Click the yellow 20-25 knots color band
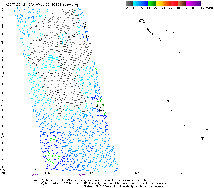This screenshot has height=188, width=214. [160, 3]
